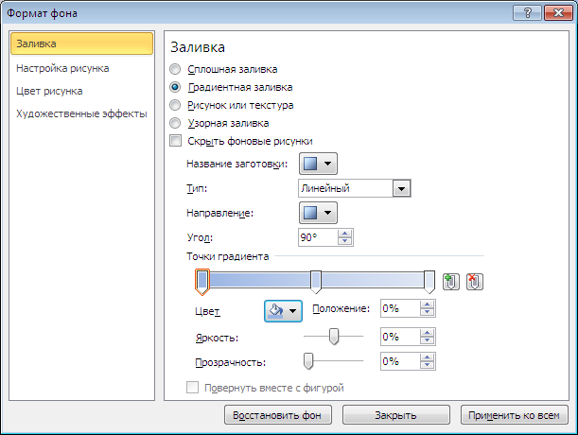Increase the Угол angle spinner value
This screenshot has height=435, width=578.
(344, 234)
